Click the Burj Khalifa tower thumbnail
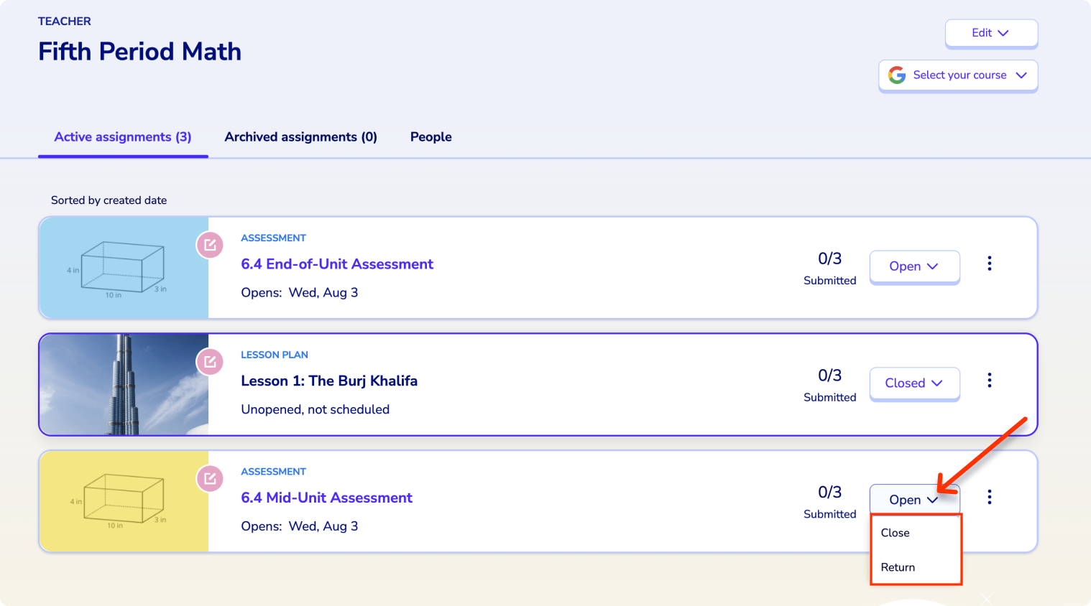This screenshot has height=606, width=1091. pyautogui.click(x=124, y=384)
